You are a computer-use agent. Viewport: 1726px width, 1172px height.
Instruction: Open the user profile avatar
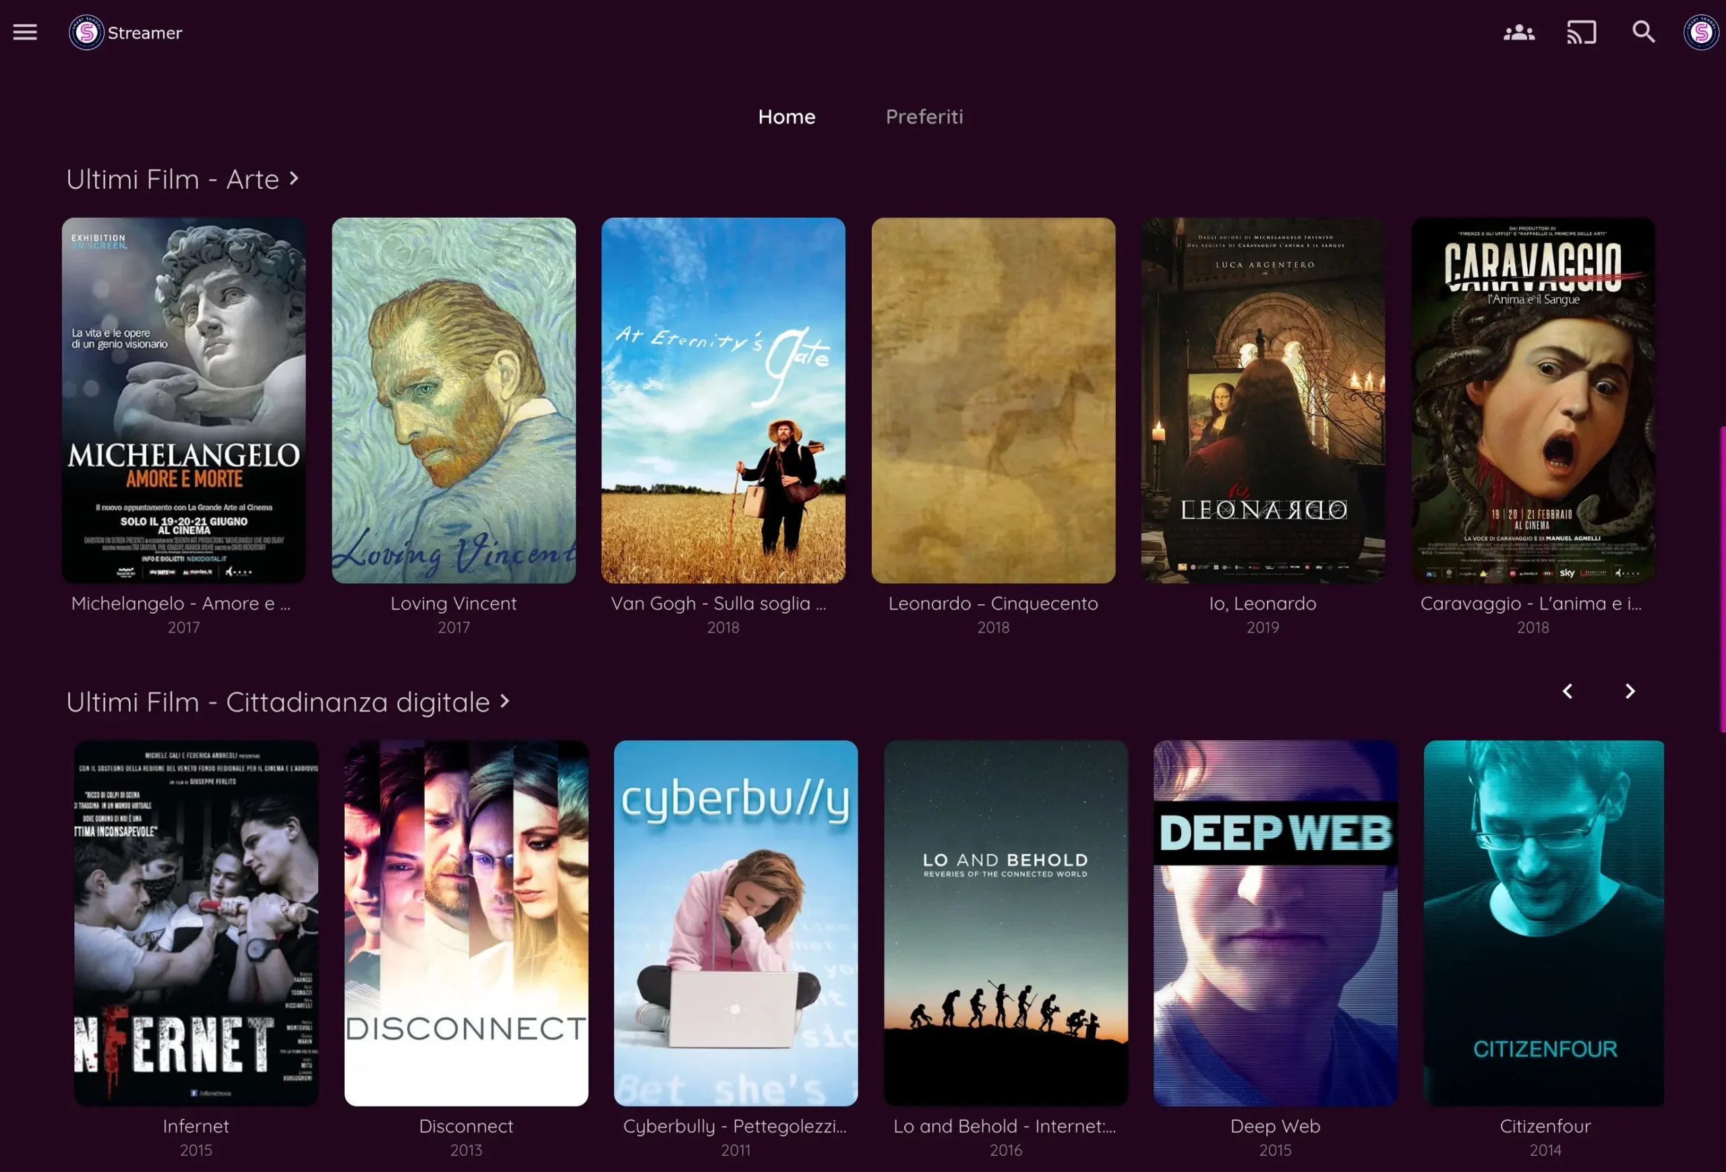[1701, 32]
